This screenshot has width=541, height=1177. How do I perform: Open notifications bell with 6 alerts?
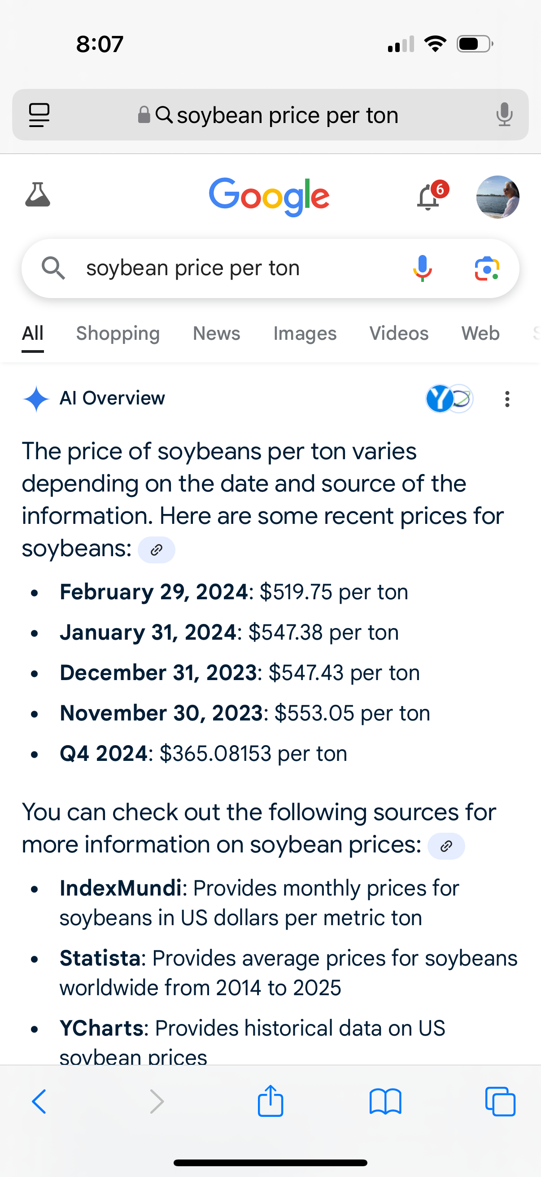pyautogui.click(x=429, y=197)
